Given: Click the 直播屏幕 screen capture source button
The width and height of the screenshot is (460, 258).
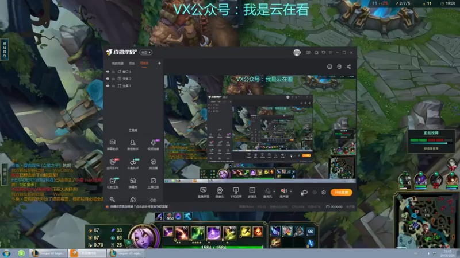Looking at the screenshot, I should click(204, 193).
